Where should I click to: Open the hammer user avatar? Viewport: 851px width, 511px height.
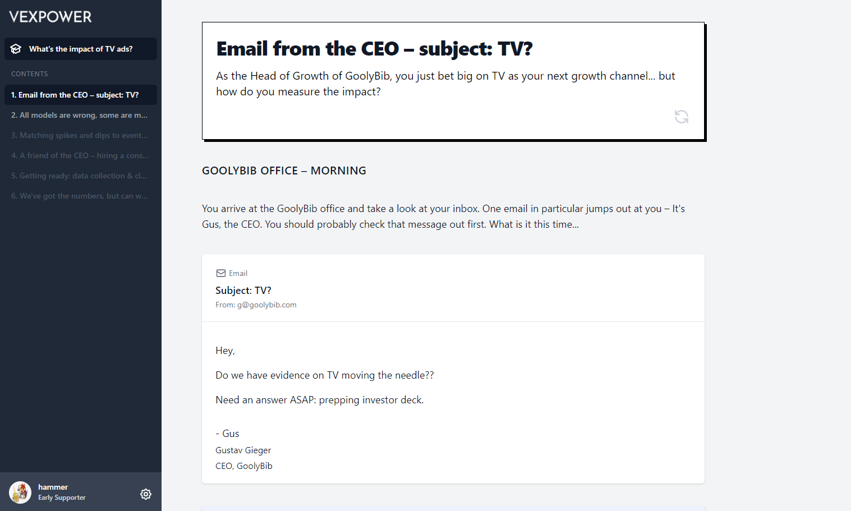pos(20,492)
